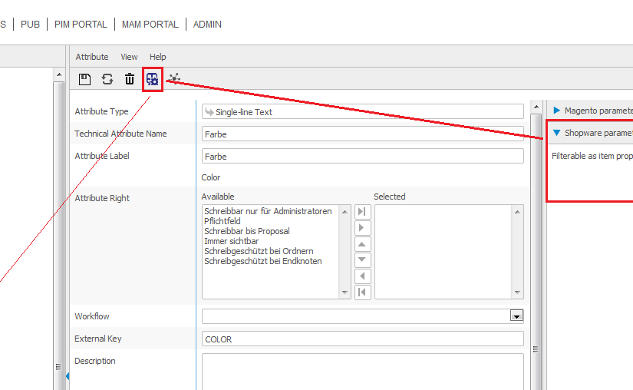Click the External Key field containing COLOR
The image size is (633, 390).
pos(362,339)
